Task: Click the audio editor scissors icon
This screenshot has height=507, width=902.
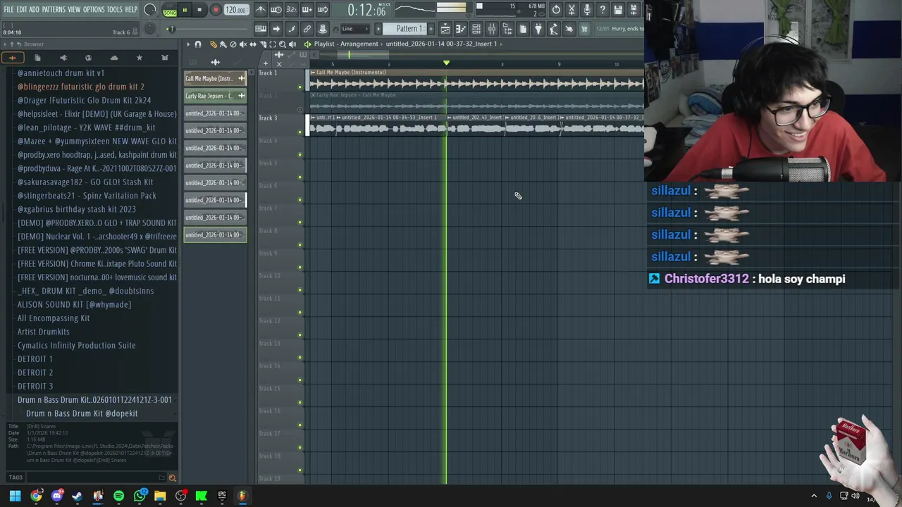Action: (x=572, y=10)
